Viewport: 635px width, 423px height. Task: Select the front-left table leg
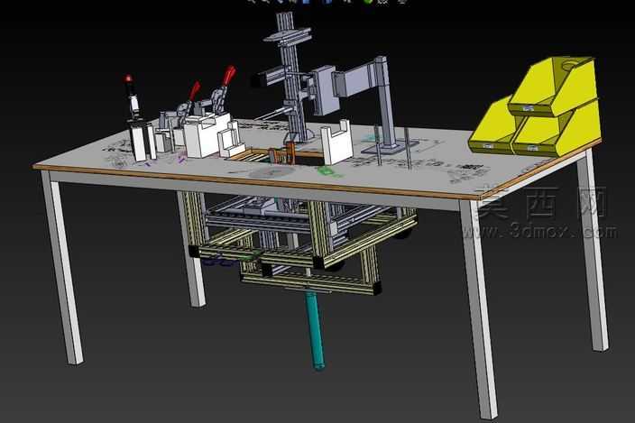click(x=63, y=268)
